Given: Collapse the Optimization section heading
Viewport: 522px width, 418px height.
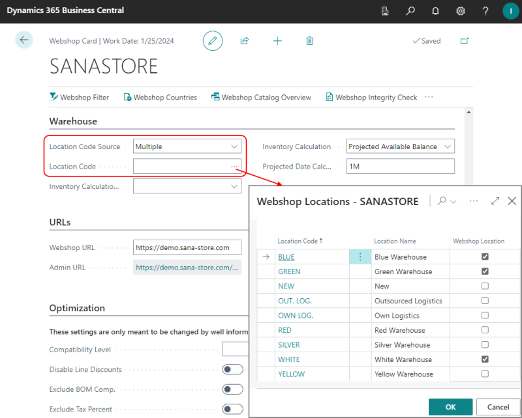Looking at the screenshot, I should click(77, 308).
